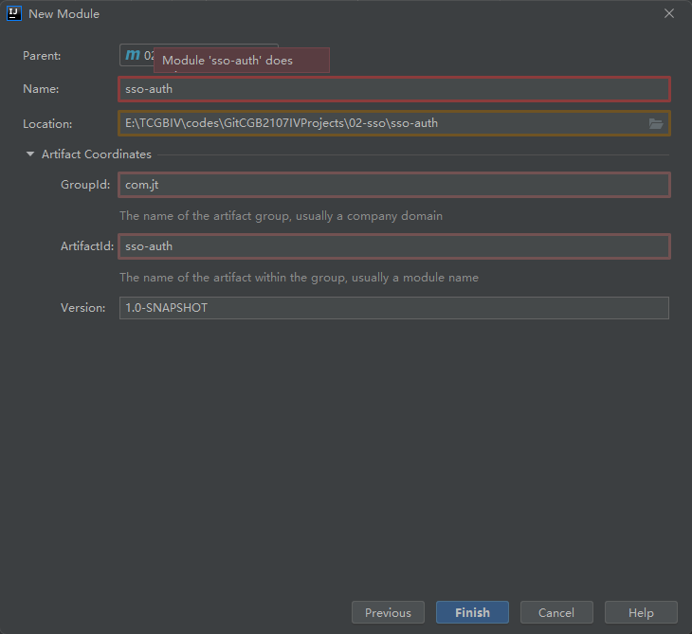Click into the GroupId field com.jt
The height and width of the screenshot is (634, 692).
point(394,185)
